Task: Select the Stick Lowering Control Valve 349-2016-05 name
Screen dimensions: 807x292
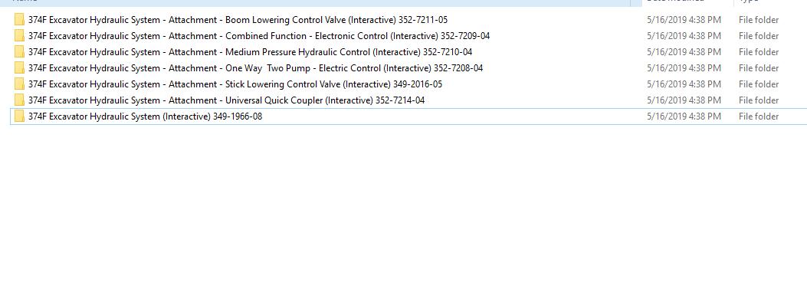Action: click(x=235, y=84)
